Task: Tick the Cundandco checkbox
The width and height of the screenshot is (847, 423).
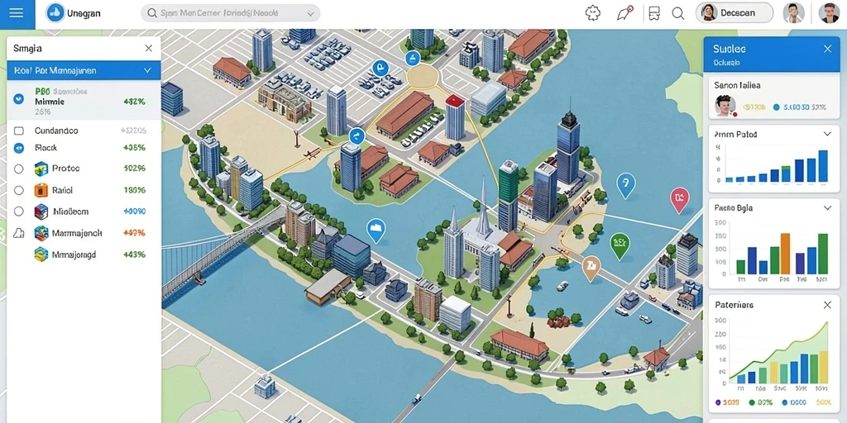Action: [x=19, y=131]
